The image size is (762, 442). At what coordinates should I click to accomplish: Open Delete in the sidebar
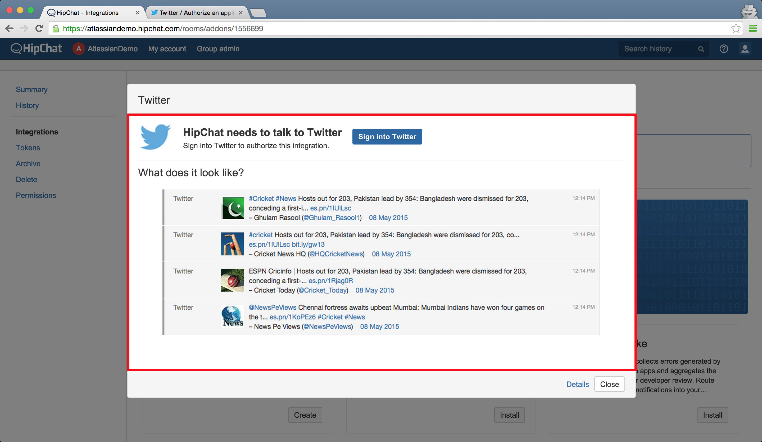[27, 179]
